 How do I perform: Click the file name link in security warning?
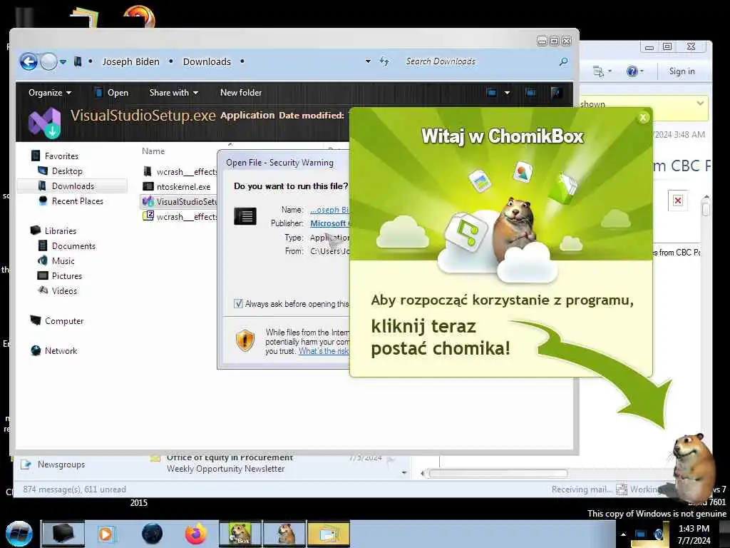click(329, 210)
